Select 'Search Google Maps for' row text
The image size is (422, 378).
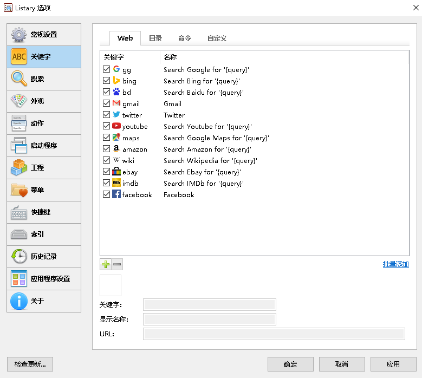click(203, 138)
